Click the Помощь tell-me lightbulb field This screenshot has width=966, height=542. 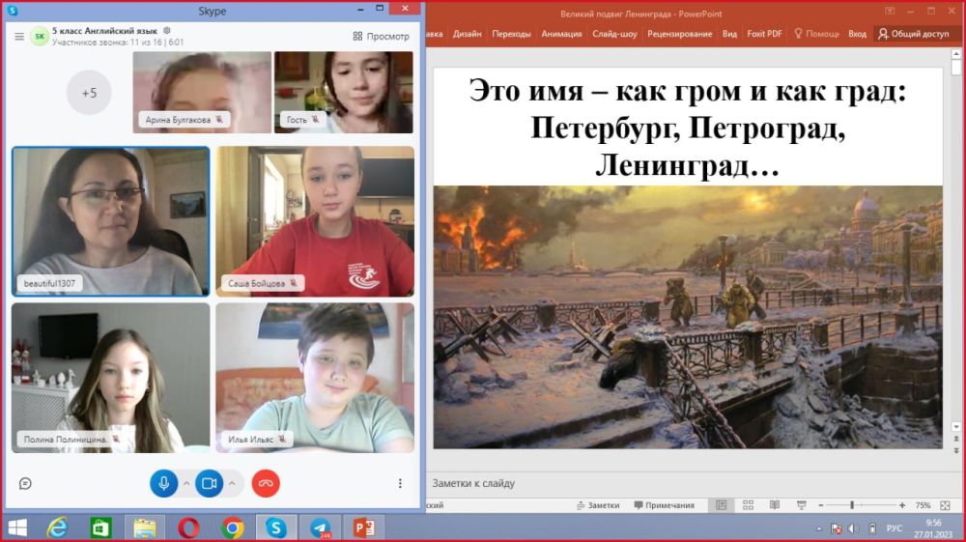816,34
